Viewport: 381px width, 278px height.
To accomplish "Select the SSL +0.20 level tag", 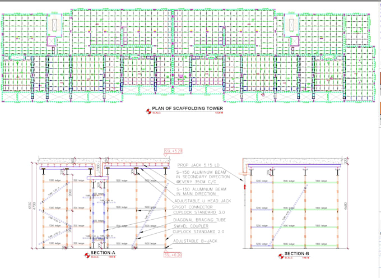I will click(x=173, y=255).
